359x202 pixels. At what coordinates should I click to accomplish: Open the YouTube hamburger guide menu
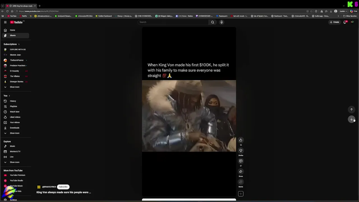coord(5,22)
